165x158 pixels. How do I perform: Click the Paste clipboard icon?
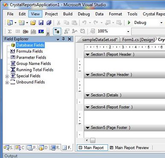(74, 23)
